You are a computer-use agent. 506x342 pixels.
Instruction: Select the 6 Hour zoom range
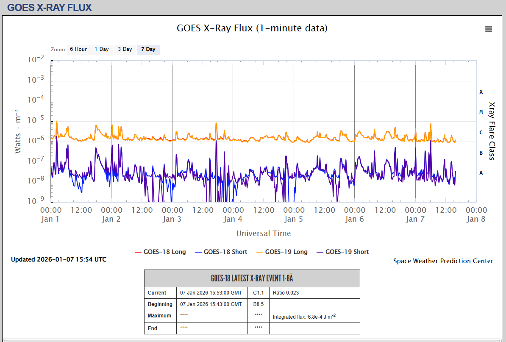tap(78, 49)
